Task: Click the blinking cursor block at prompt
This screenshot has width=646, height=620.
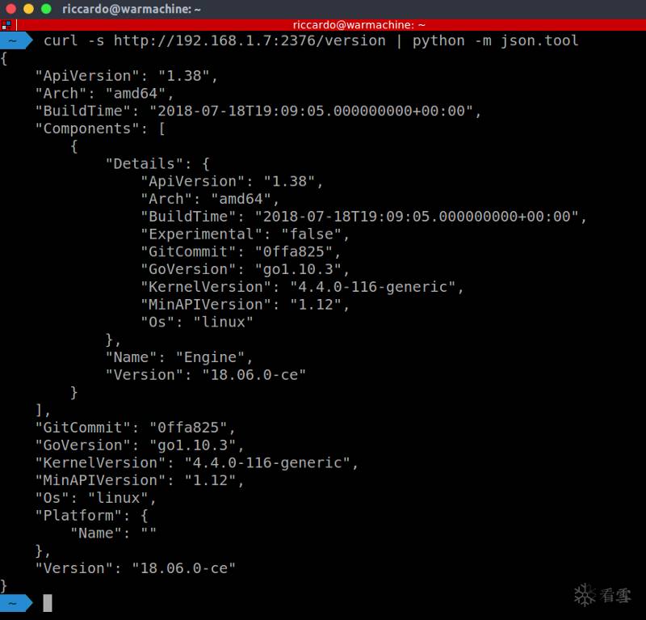Action: click(48, 603)
